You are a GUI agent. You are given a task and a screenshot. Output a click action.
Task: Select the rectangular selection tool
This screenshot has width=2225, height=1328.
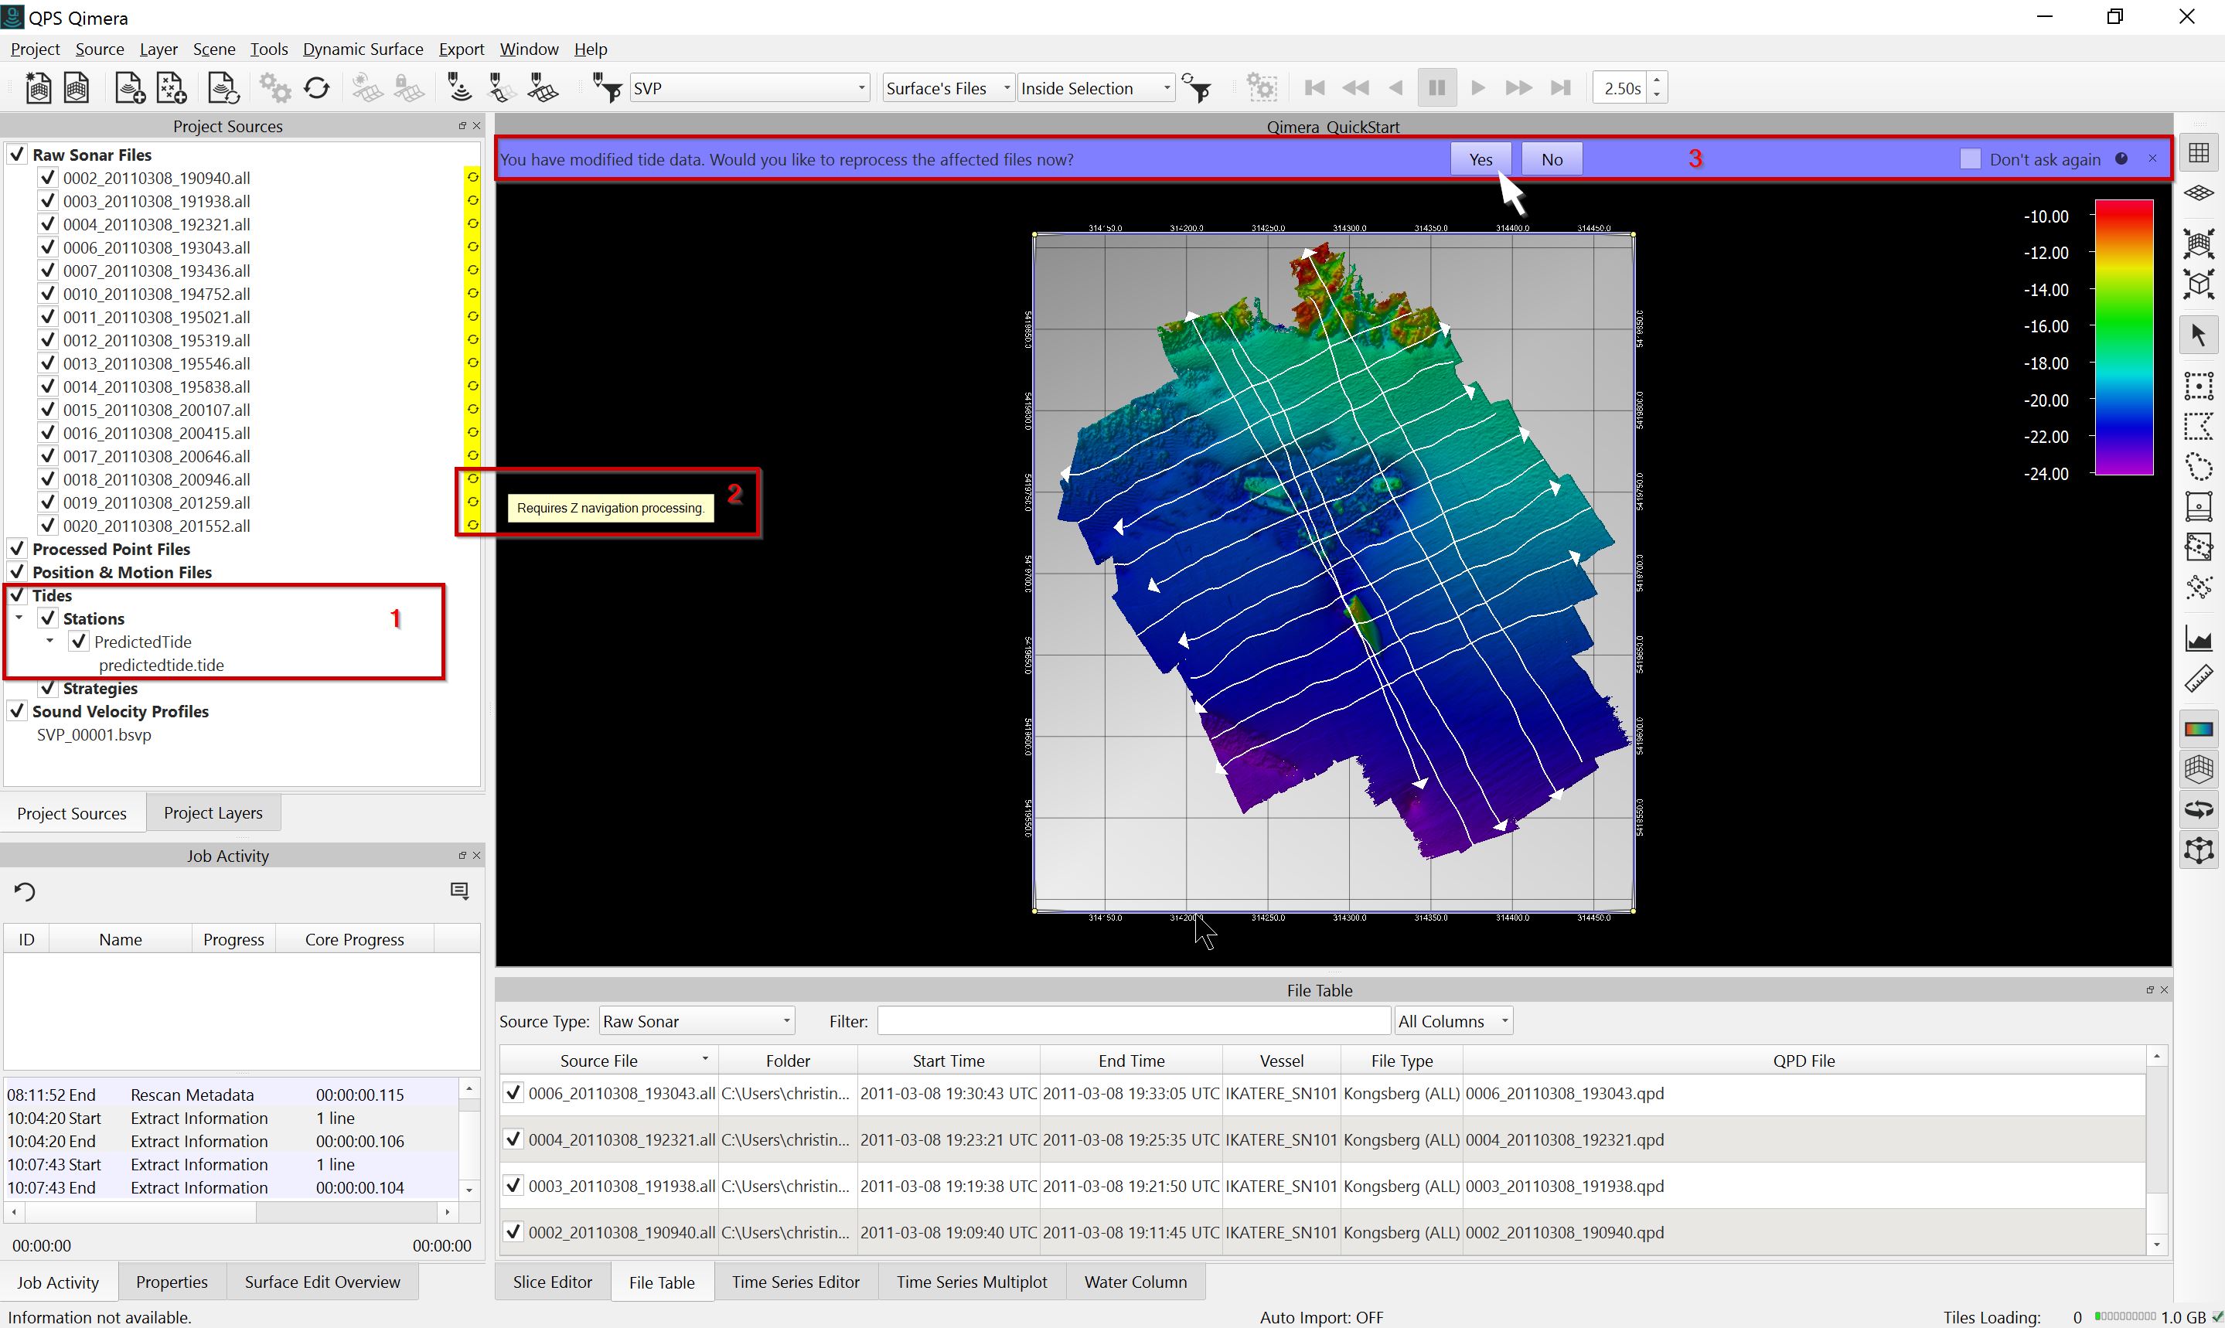(2198, 386)
